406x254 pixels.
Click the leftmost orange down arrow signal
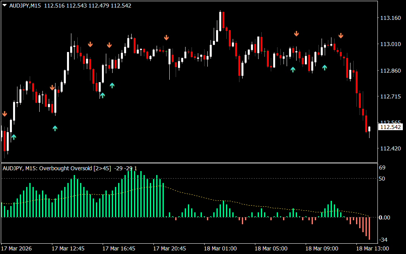[4, 114]
